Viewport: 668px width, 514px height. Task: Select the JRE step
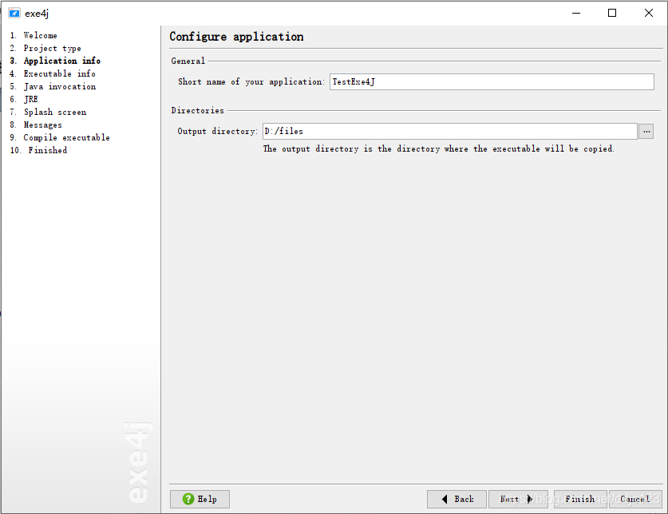tap(24, 99)
